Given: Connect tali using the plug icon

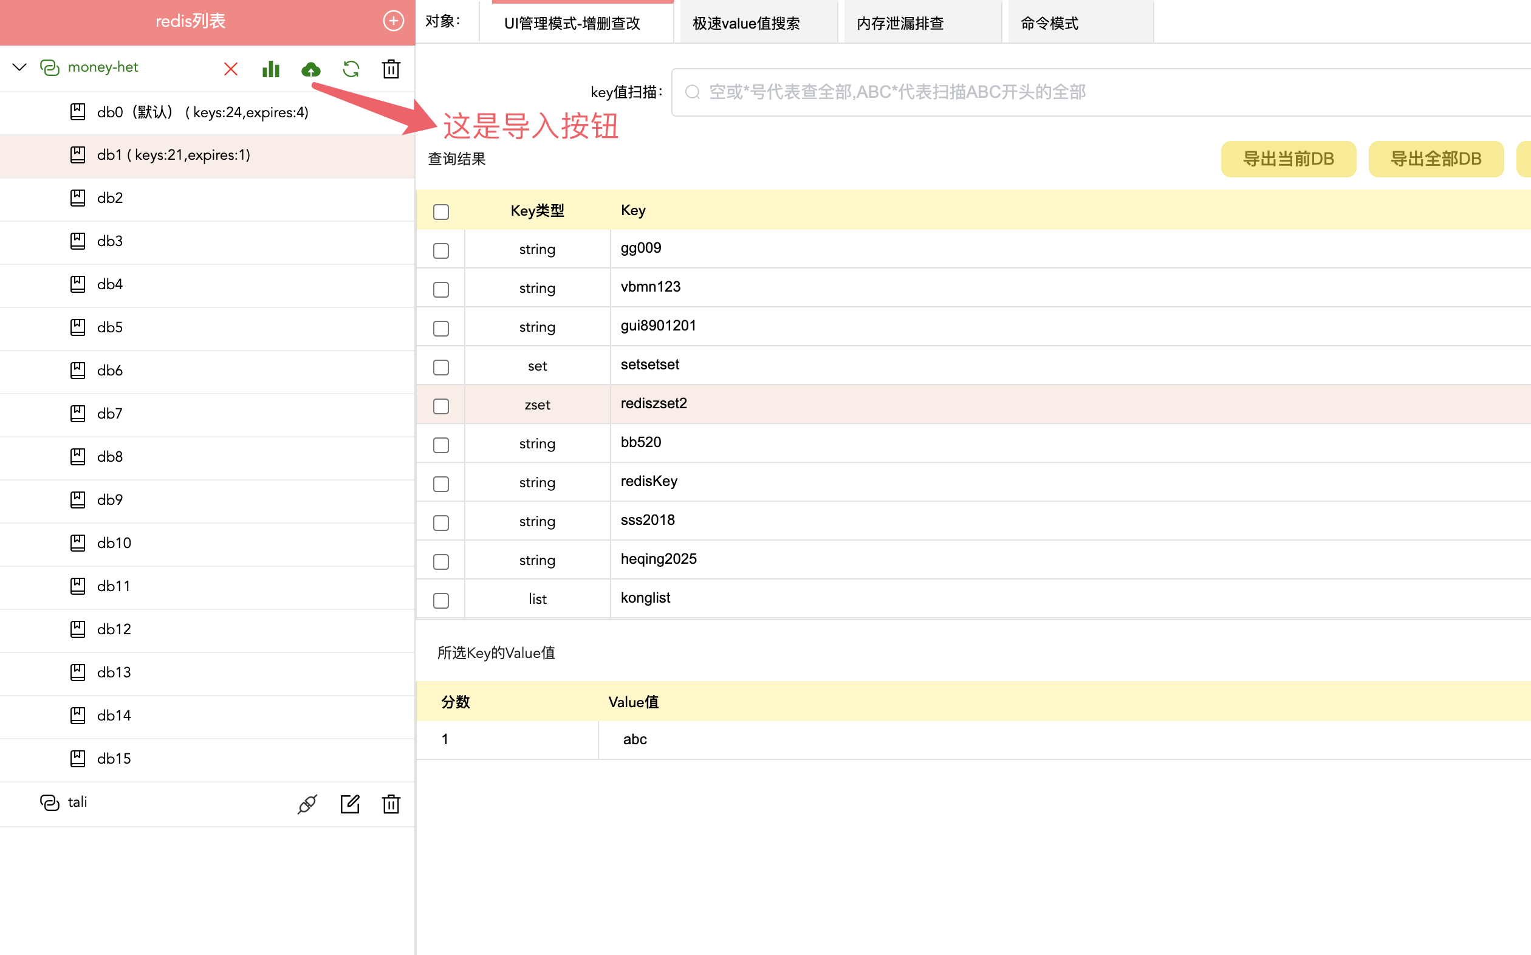Looking at the screenshot, I should pyautogui.click(x=307, y=803).
